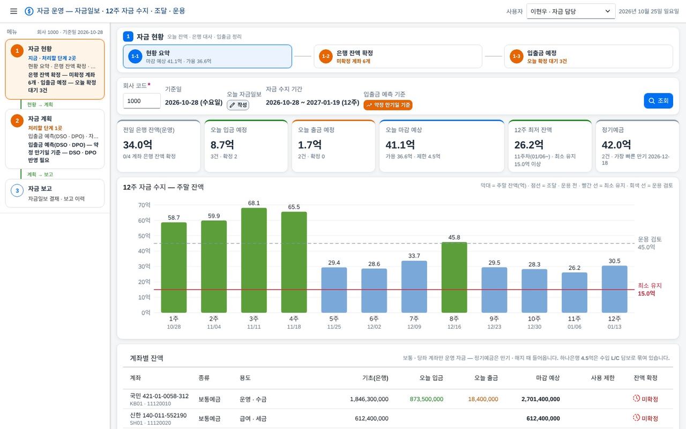
Task: Focus the 회사 코드 input field
Action: click(141, 101)
